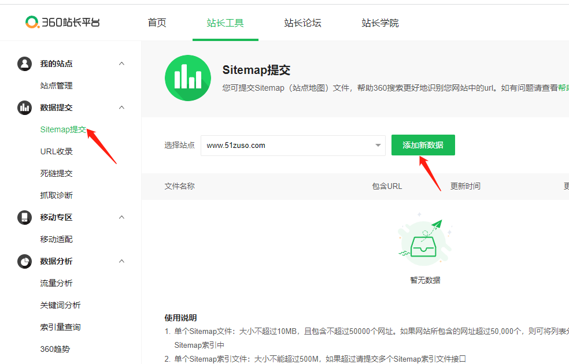569x364 pixels.
Task: Open 移动适配 in the sidebar
Action: pyautogui.click(x=56, y=239)
